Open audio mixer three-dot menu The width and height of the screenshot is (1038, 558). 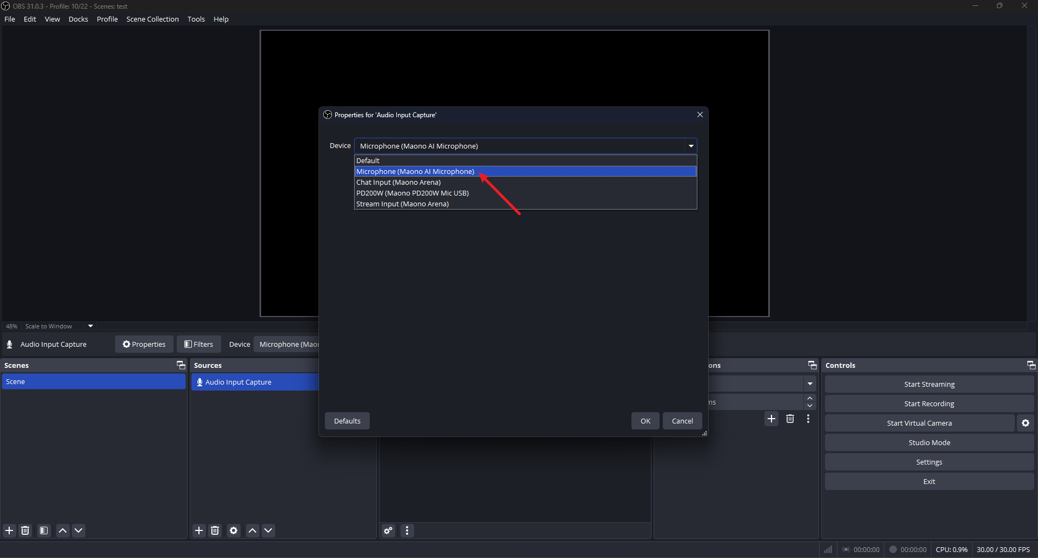[407, 530]
